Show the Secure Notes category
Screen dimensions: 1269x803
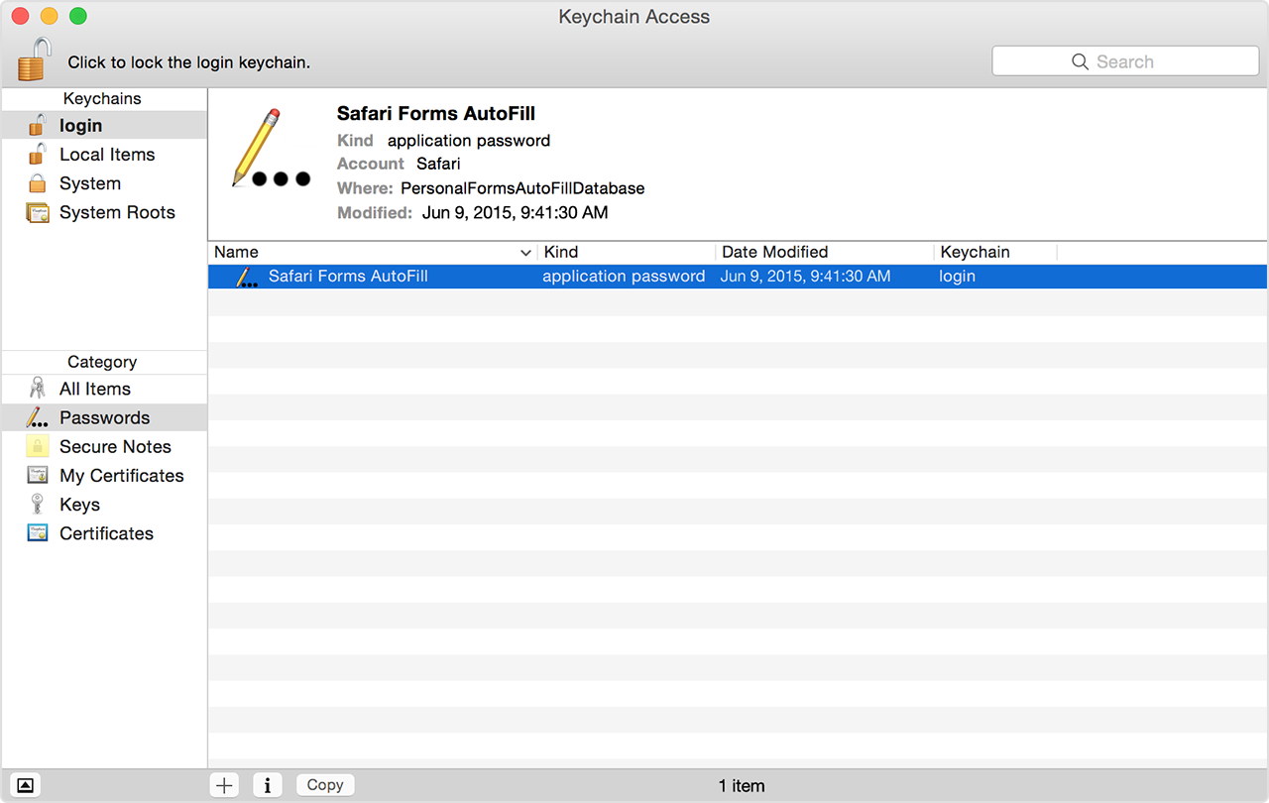[x=104, y=446]
